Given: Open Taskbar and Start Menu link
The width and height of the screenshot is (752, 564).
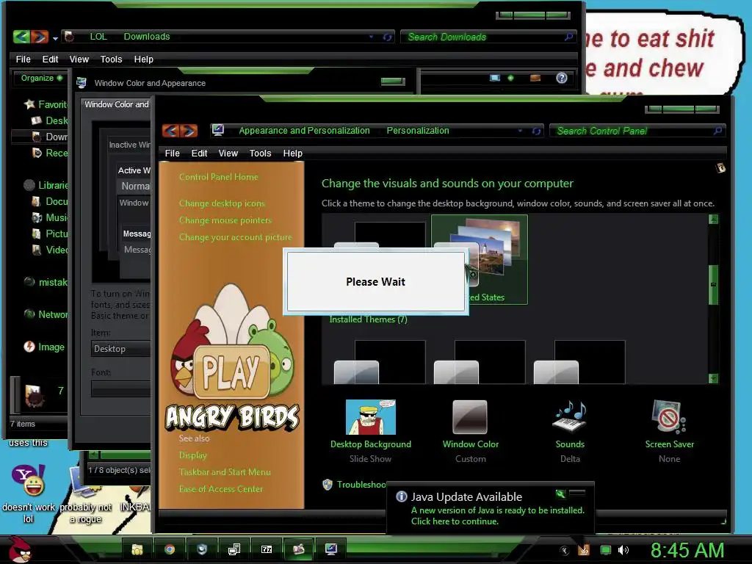Looking at the screenshot, I should 225,472.
